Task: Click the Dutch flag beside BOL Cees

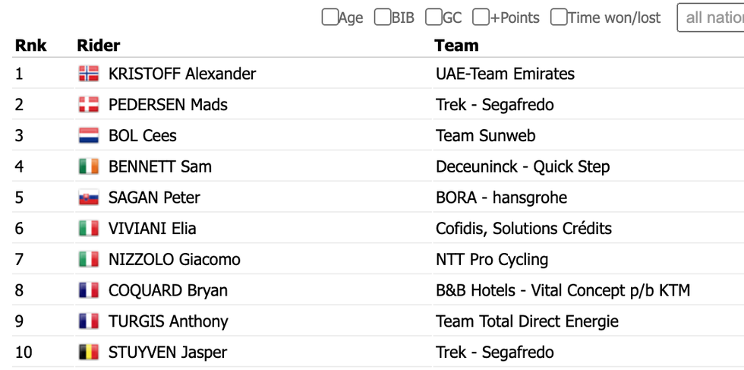Action: (89, 135)
